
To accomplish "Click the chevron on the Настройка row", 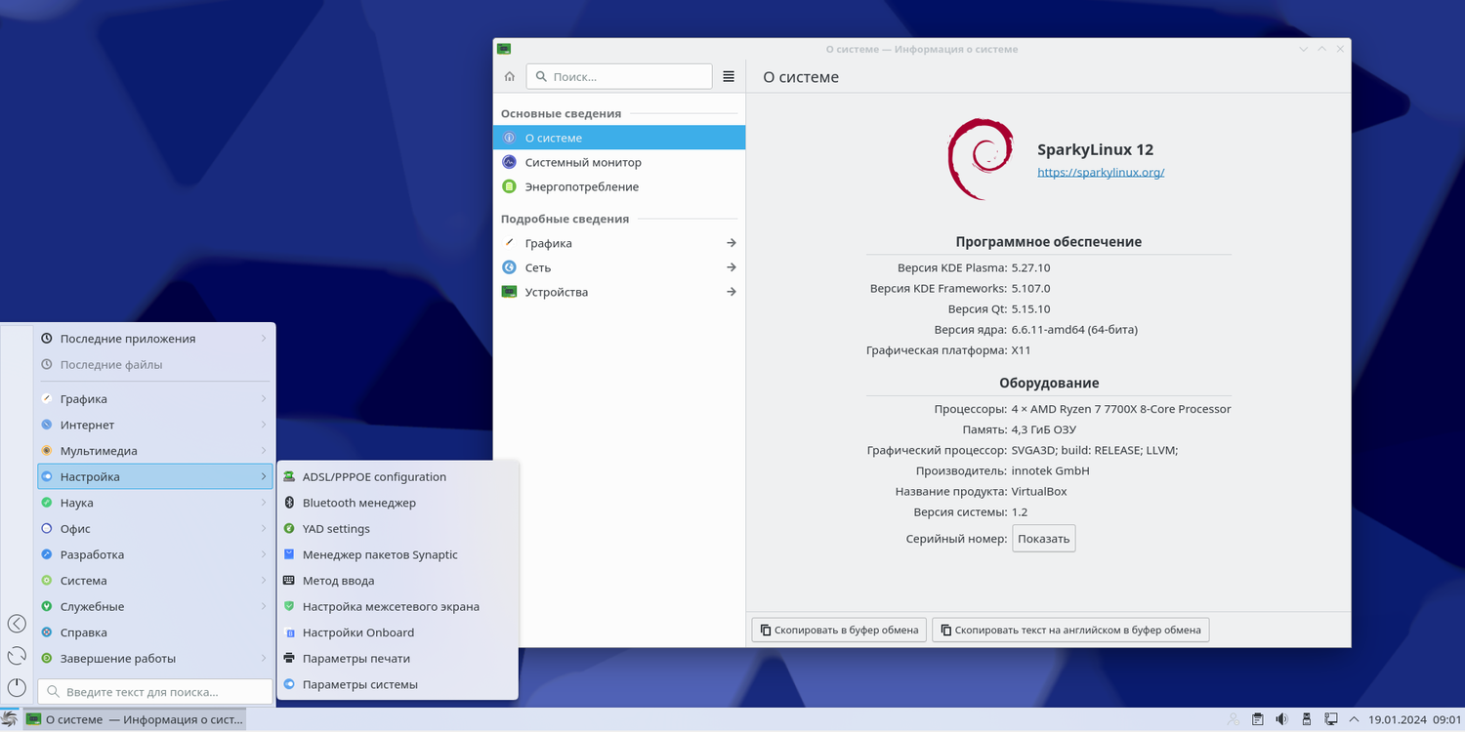I will tap(264, 476).
